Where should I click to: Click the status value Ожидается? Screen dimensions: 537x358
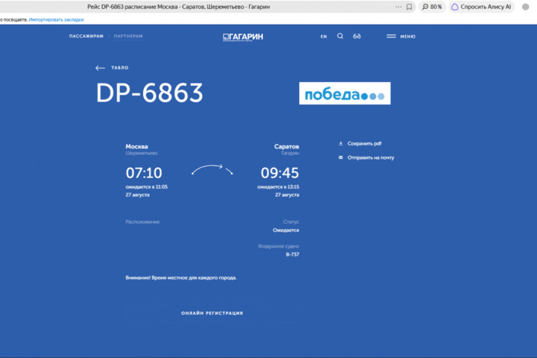click(x=286, y=230)
